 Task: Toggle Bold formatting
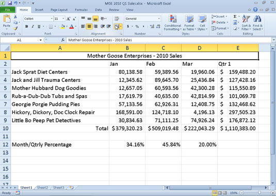coord(27,27)
